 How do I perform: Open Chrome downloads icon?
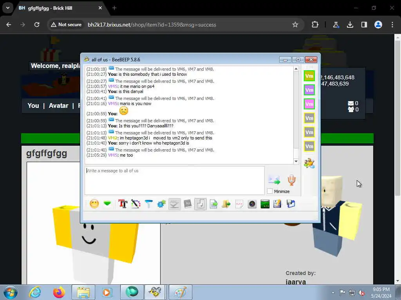(x=350, y=25)
